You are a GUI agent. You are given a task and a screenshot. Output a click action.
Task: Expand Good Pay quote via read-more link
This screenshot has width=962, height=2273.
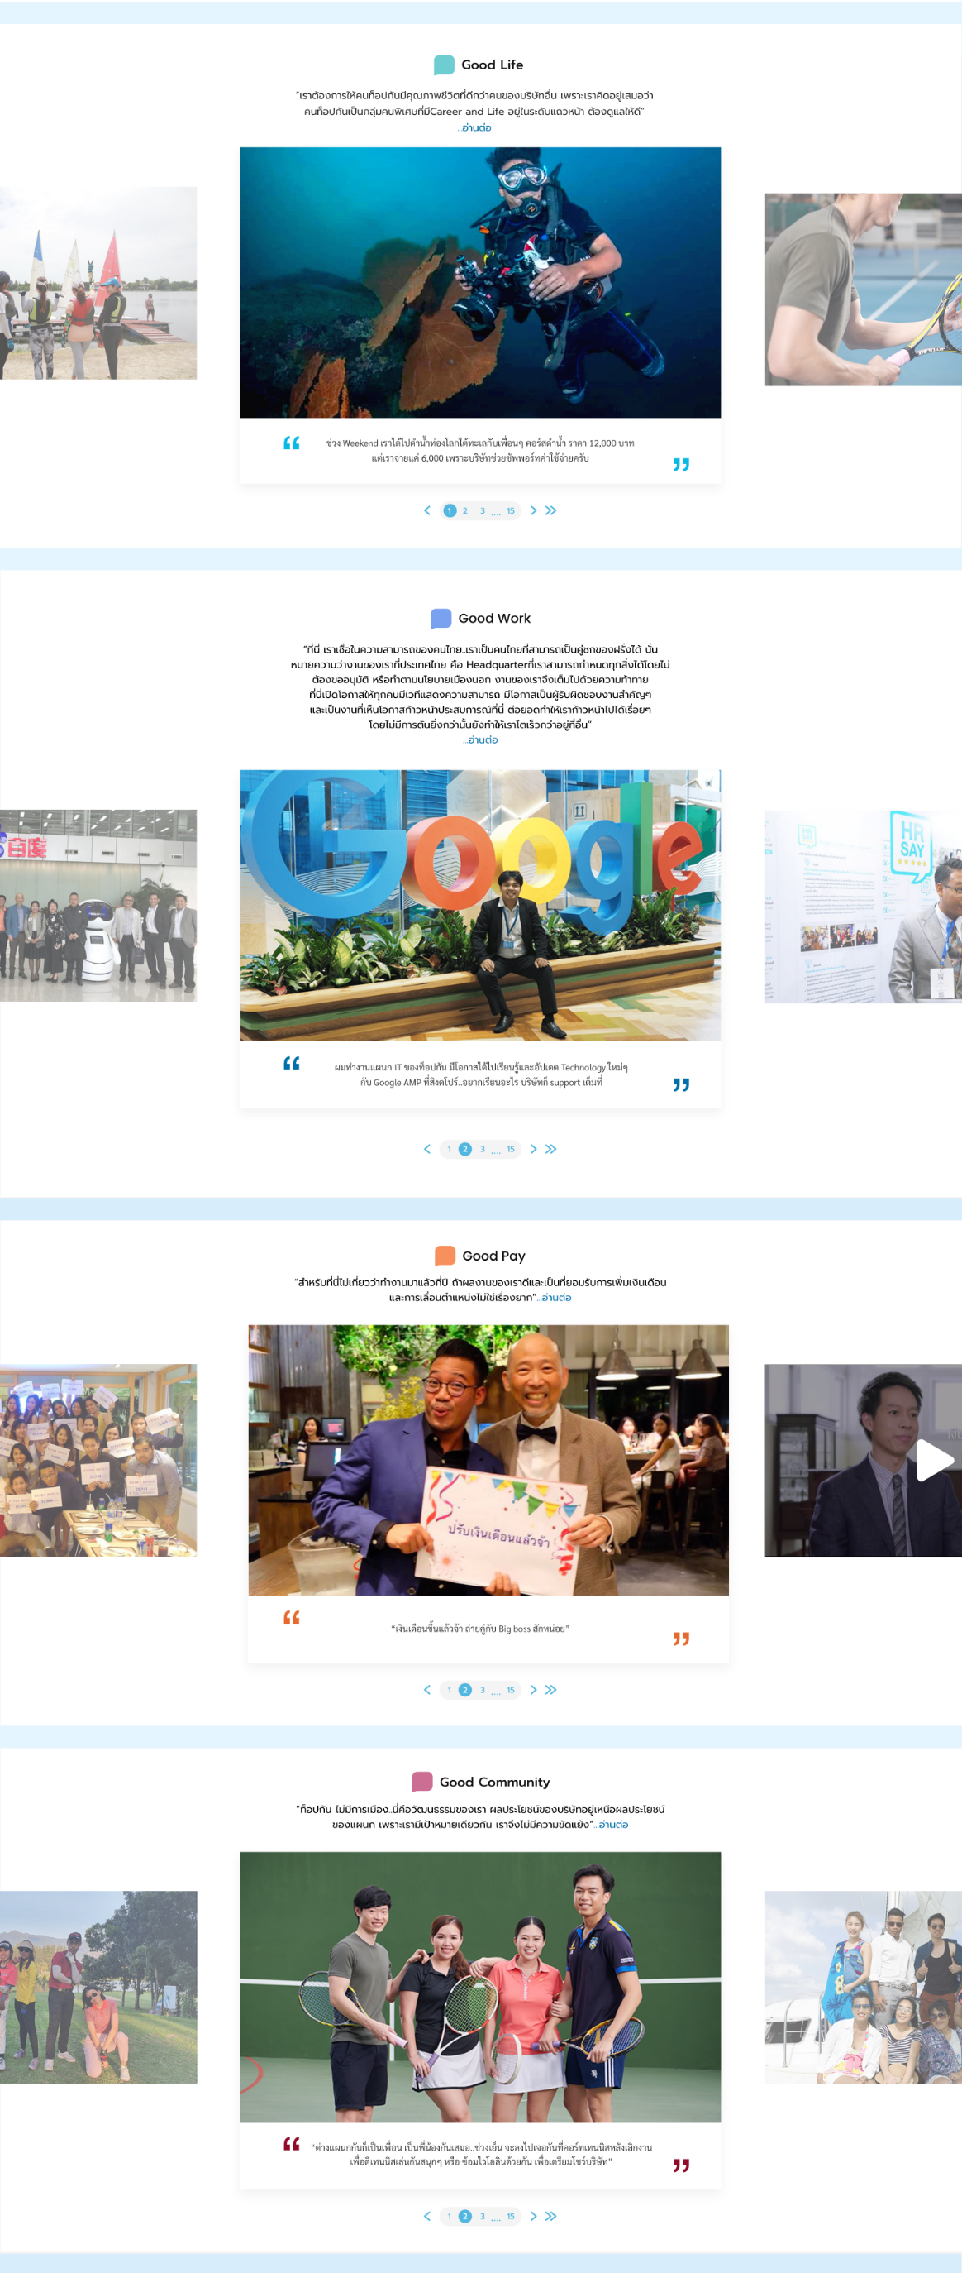[555, 1298]
